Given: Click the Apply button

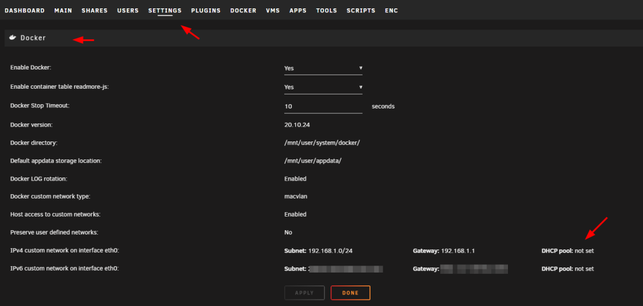Looking at the screenshot, I should 304,293.
